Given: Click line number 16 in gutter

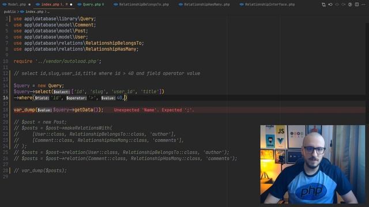Looking at the screenshot, I should 5,98.
